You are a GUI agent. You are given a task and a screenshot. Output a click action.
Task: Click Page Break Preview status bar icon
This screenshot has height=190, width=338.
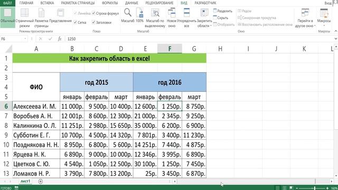click(291, 188)
